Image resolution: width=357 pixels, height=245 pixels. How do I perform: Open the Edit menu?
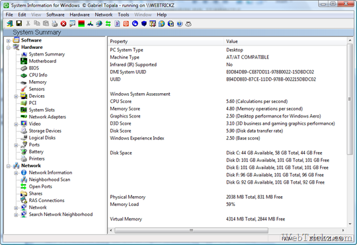click(x=22, y=15)
